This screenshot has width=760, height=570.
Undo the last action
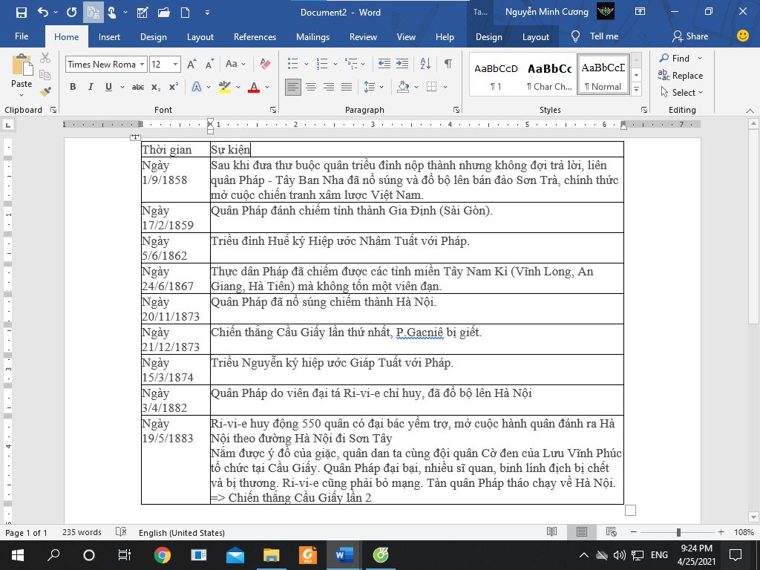pos(43,12)
